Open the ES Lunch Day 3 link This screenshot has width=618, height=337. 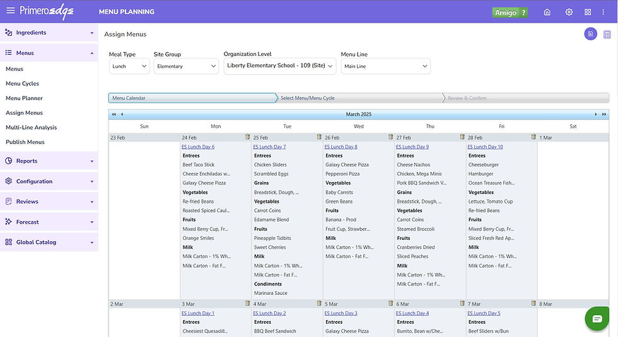pos(341,313)
